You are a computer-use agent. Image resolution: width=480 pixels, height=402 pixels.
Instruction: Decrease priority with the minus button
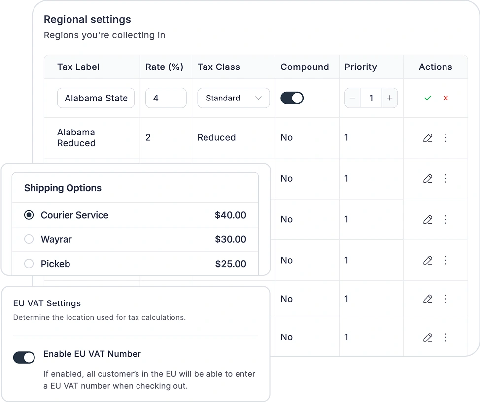coord(352,98)
